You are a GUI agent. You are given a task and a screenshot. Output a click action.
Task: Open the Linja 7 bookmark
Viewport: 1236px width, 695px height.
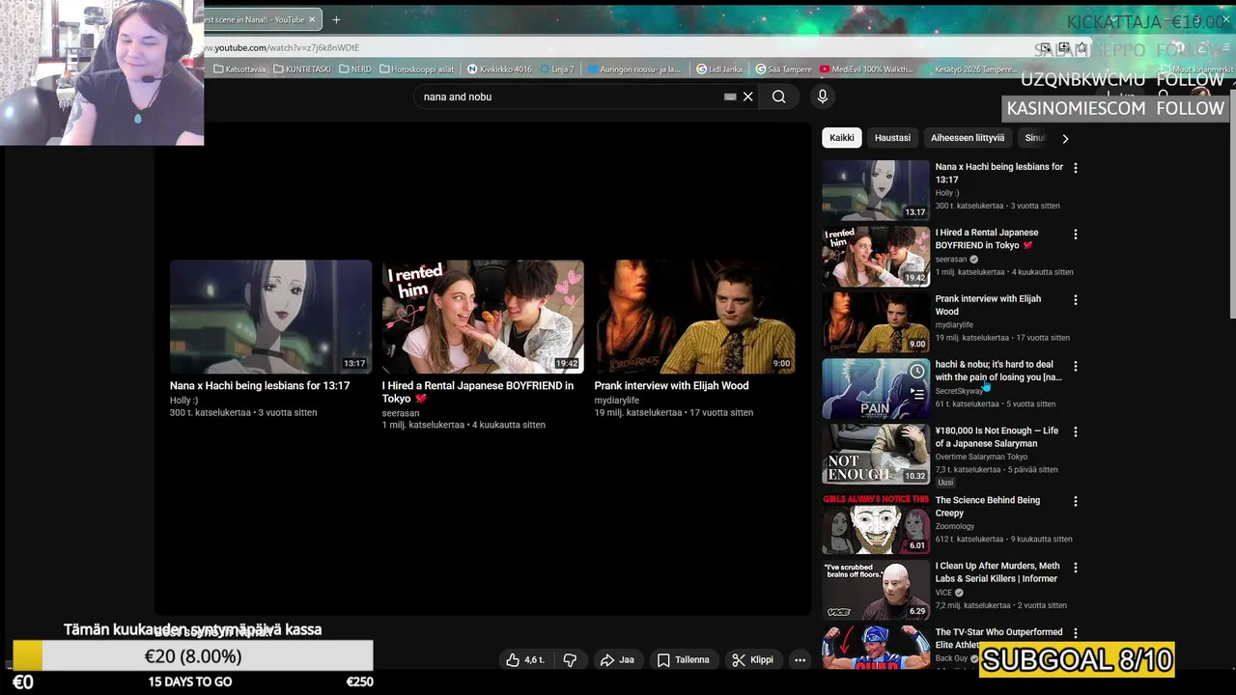click(557, 69)
